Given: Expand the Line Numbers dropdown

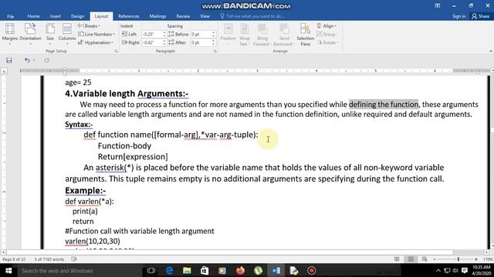Looking at the screenshot, I should 96,34.
